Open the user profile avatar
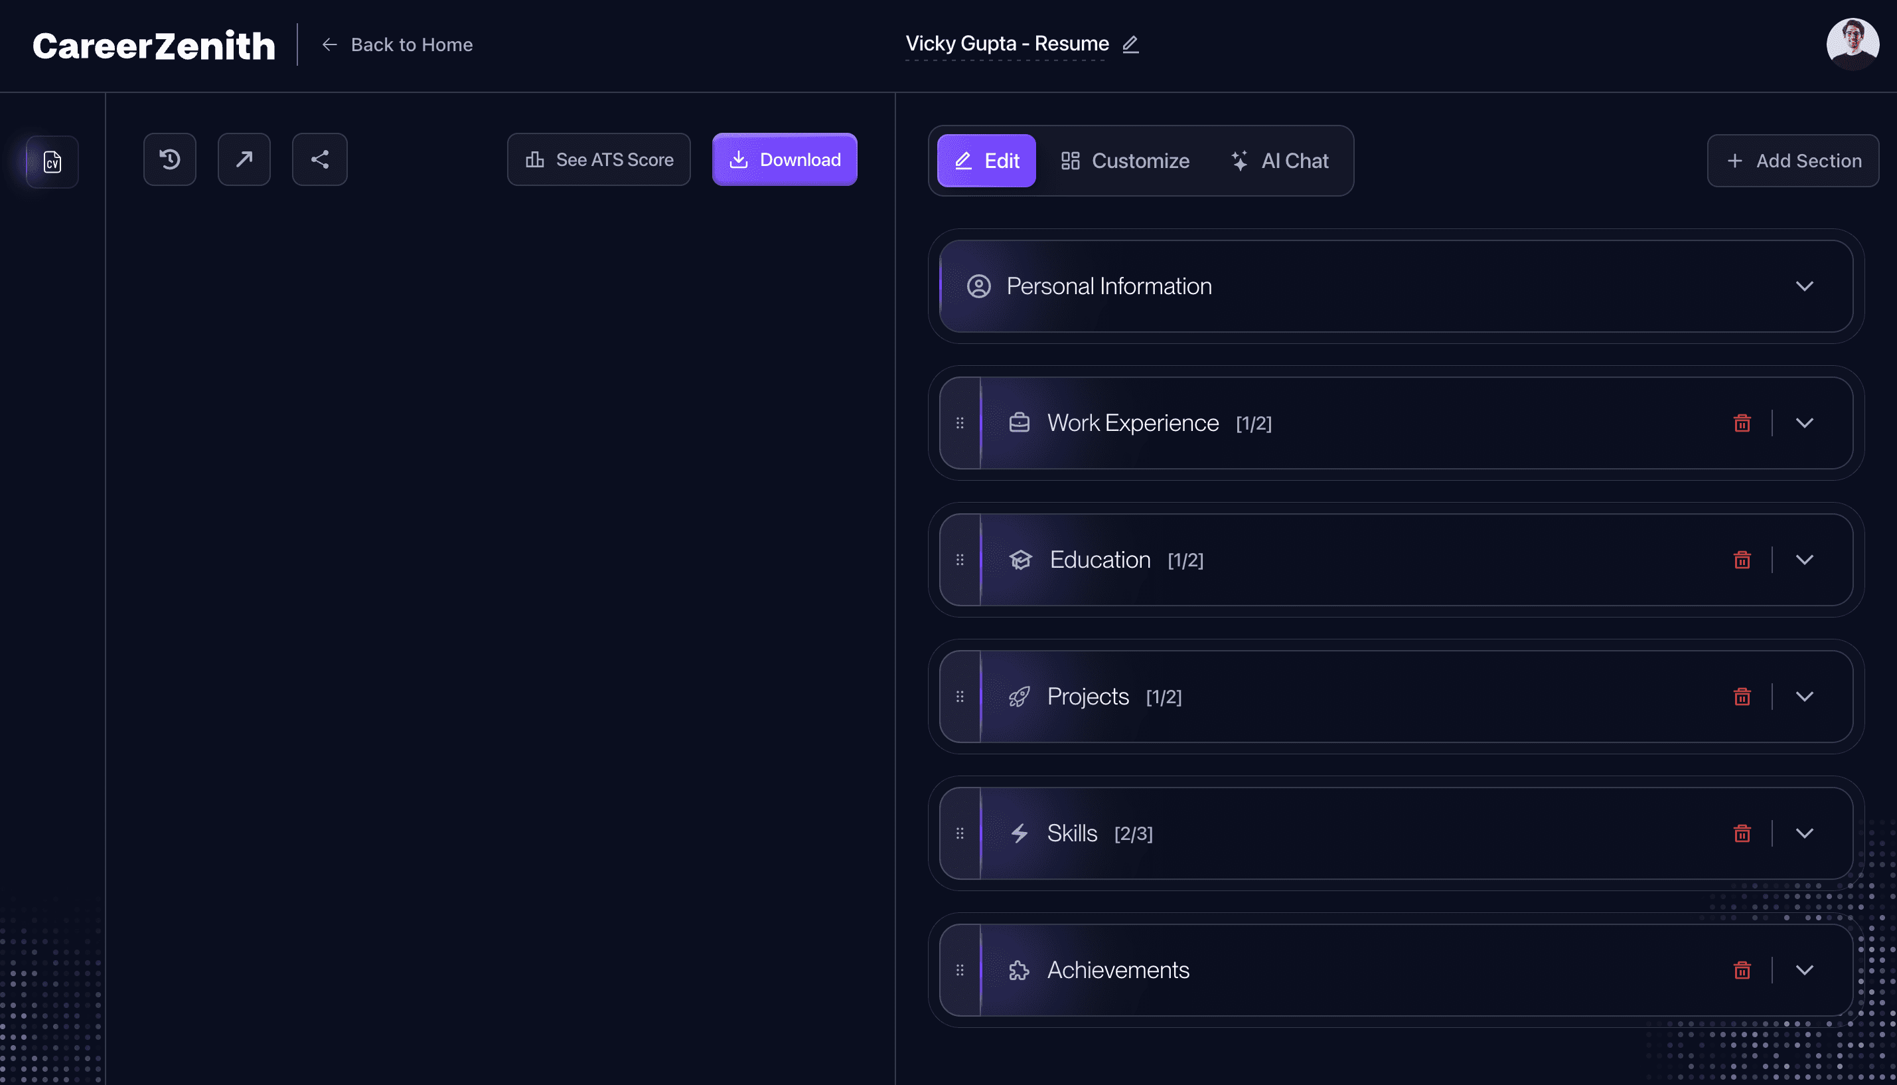The height and width of the screenshot is (1085, 1897). coord(1852,44)
